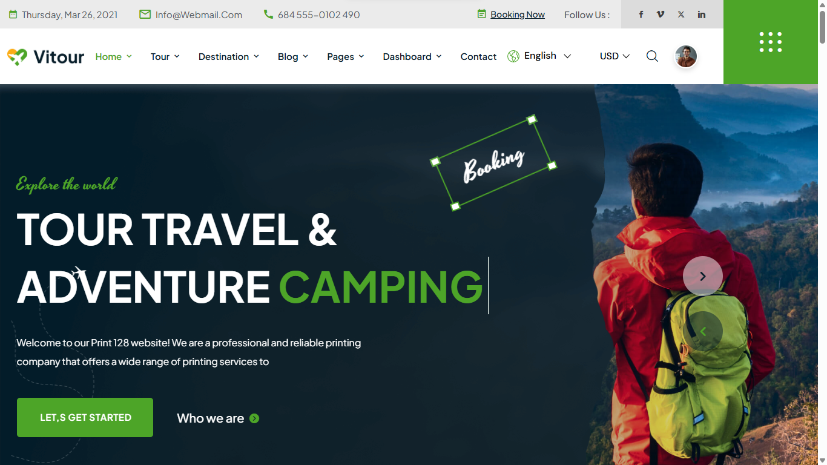Open the USD currency dropdown
Image resolution: width=827 pixels, height=465 pixels.
pyautogui.click(x=614, y=56)
